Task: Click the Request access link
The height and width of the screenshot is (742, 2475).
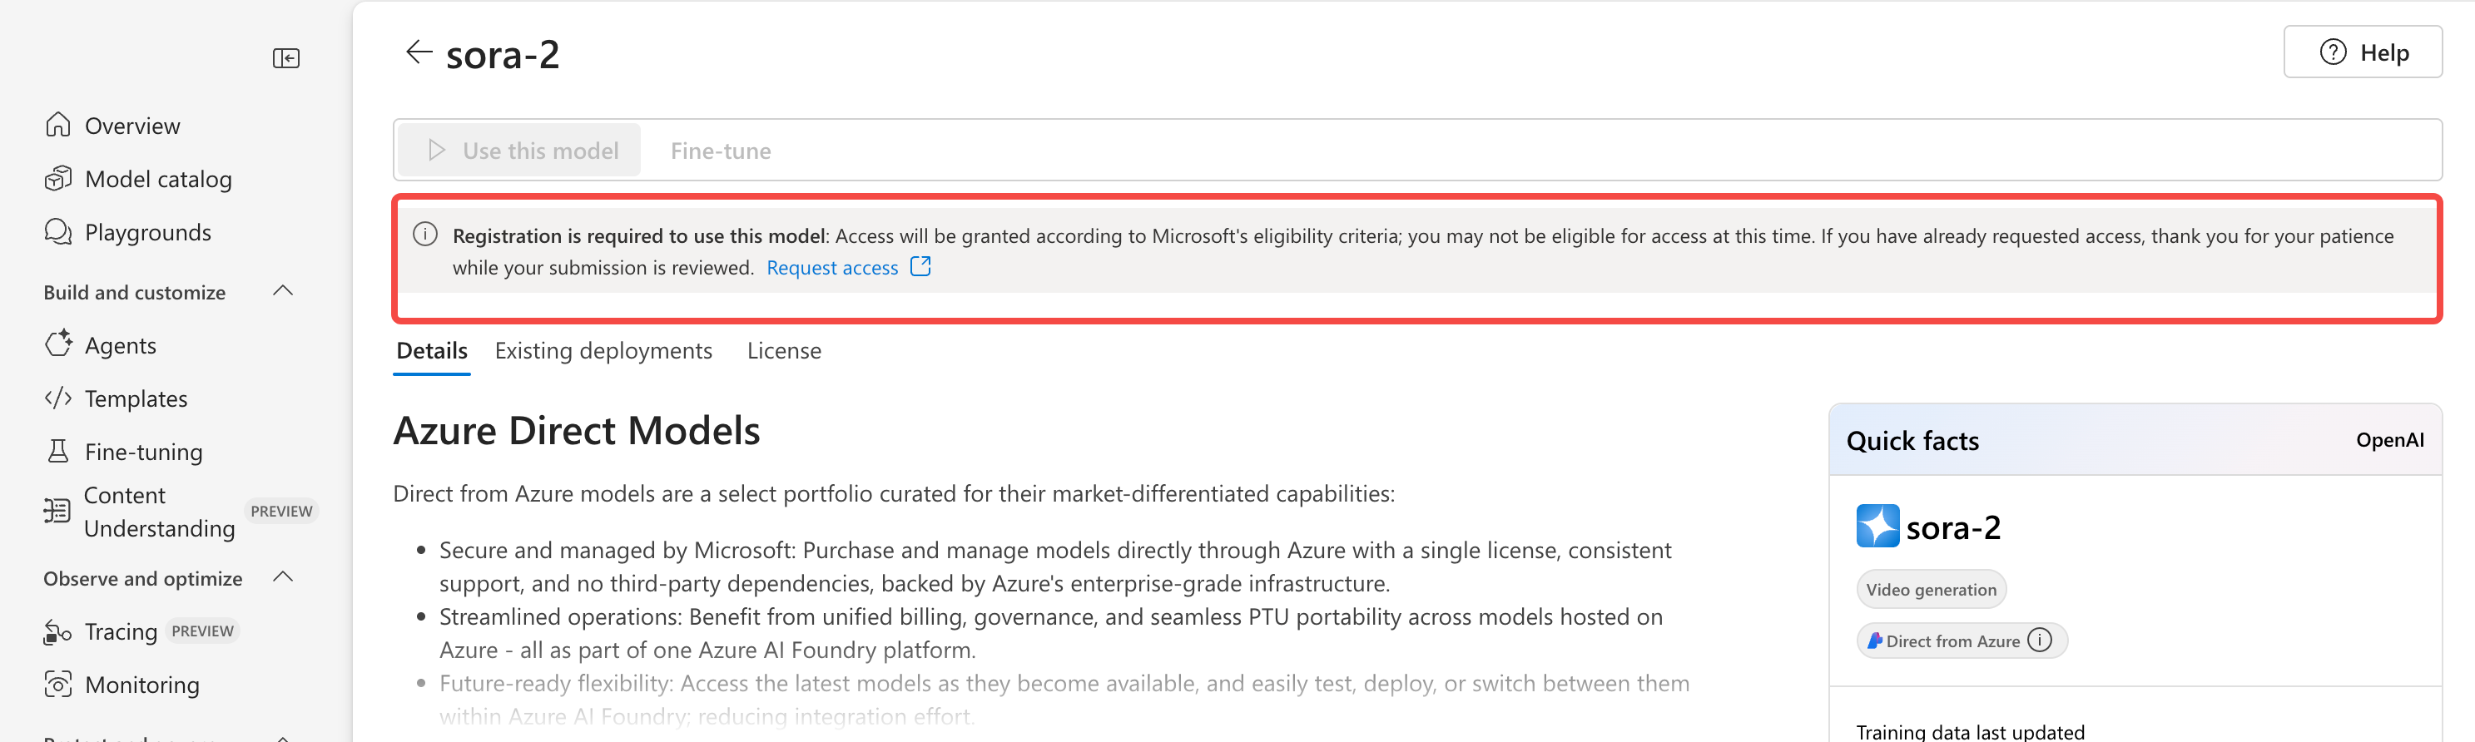Action: [x=832, y=268]
